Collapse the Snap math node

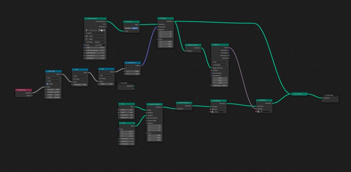pyautogui.click(x=74, y=70)
